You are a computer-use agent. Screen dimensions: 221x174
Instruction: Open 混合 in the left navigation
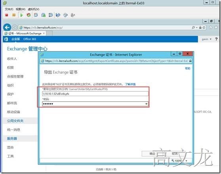click(x=10, y=148)
